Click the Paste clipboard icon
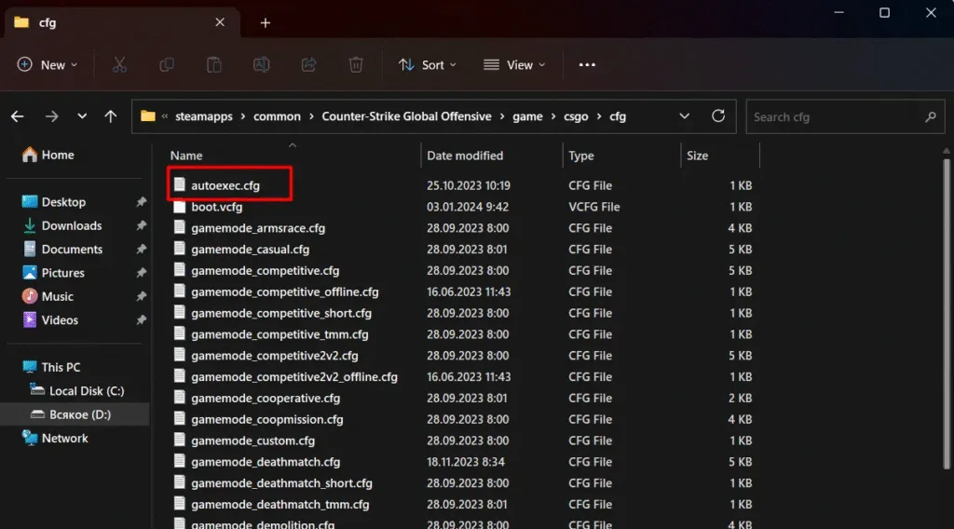This screenshot has width=954, height=529. [214, 64]
